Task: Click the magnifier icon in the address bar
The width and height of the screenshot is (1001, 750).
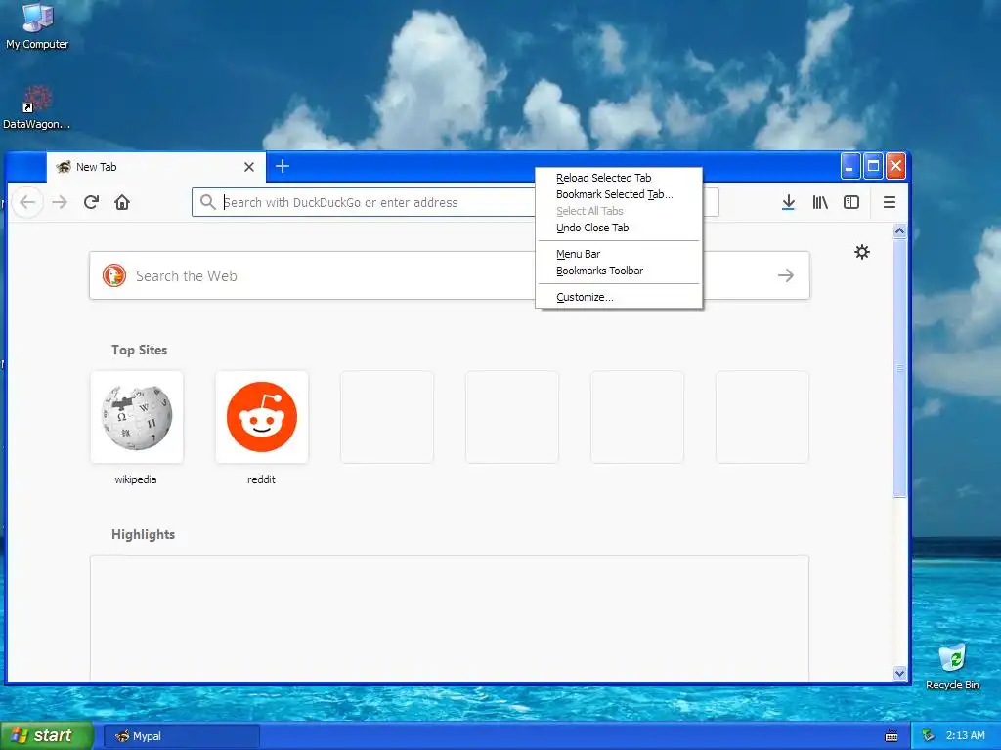Action: click(x=207, y=202)
